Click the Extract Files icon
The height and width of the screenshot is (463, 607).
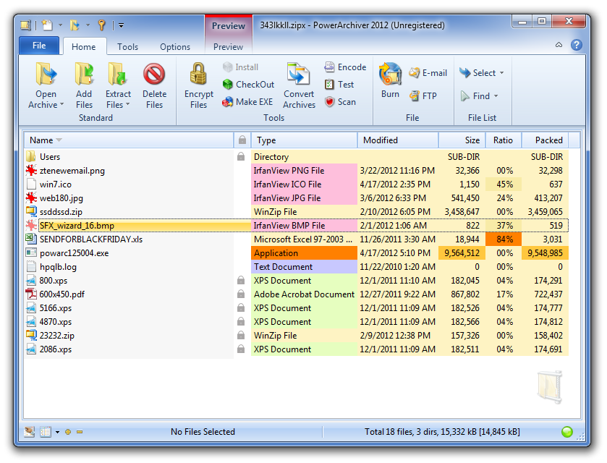tap(118, 74)
